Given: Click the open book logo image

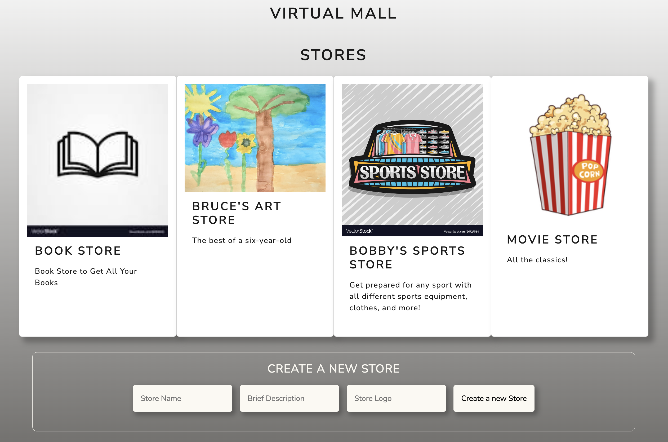Looking at the screenshot, I should click(97, 154).
